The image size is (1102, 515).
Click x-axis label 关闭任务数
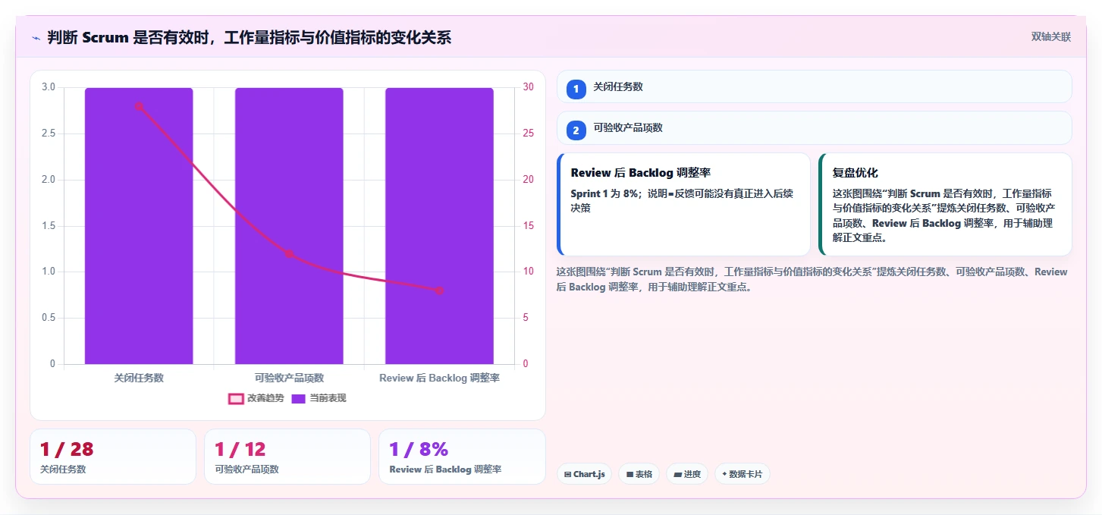click(139, 378)
